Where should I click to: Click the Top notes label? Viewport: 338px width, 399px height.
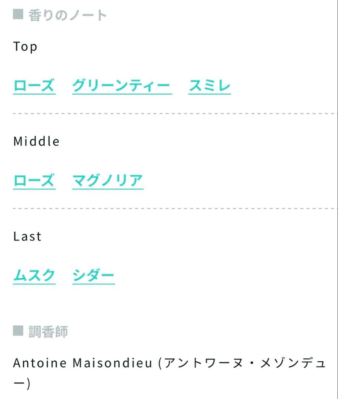coord(25,47)
